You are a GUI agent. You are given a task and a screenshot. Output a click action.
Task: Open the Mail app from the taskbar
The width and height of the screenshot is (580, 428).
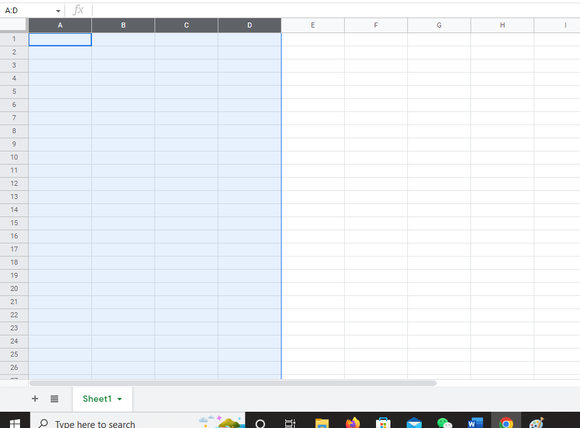(414, 422)
